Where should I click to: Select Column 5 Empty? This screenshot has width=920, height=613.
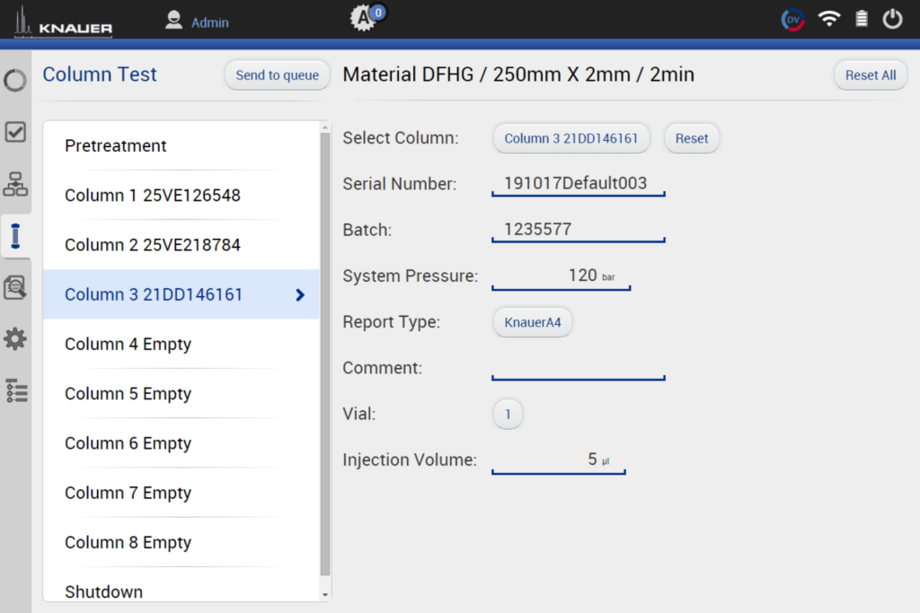181,394
